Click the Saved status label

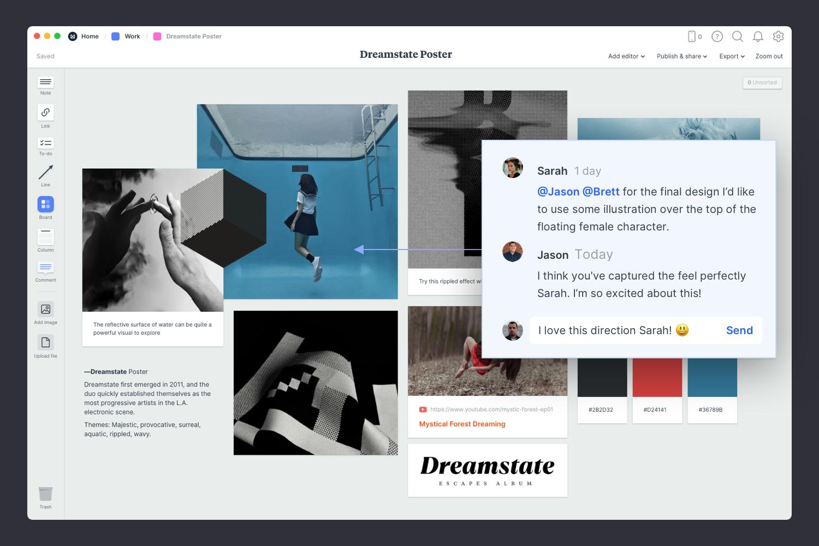pyautogui.click(x=45, y=56)
